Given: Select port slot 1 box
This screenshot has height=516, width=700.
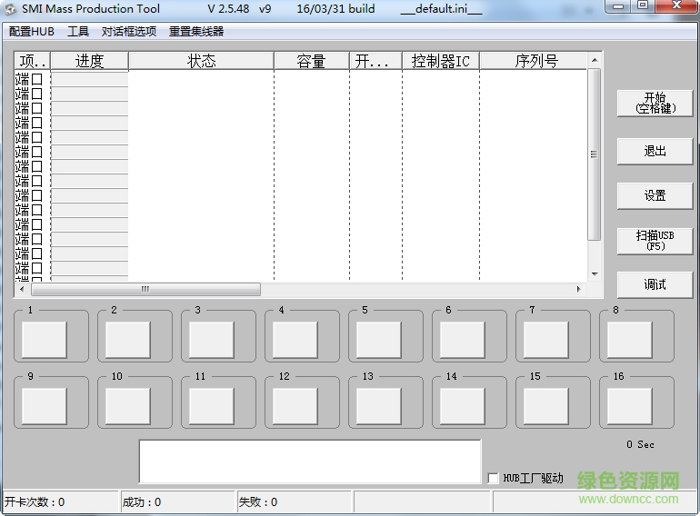Looking at the screenshot, I should (45, 340).
